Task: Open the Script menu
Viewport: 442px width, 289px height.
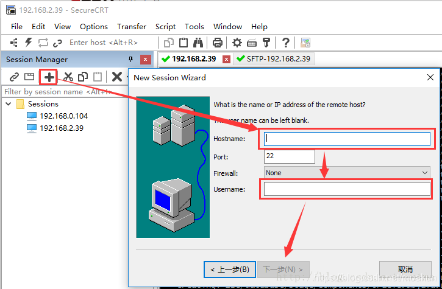Action: point(165,26)
